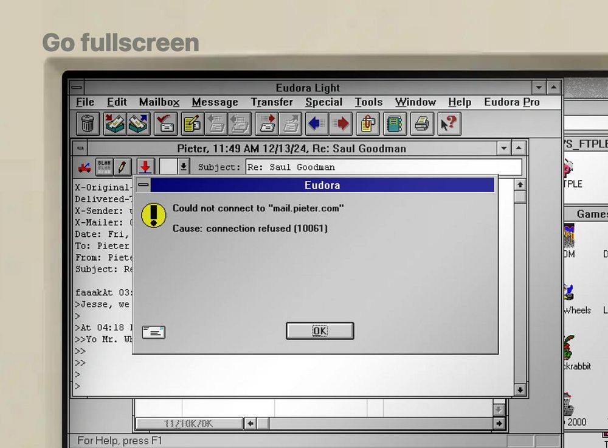
Task: Click the tow truck icon in message toolbar
Action: (84, 167)
